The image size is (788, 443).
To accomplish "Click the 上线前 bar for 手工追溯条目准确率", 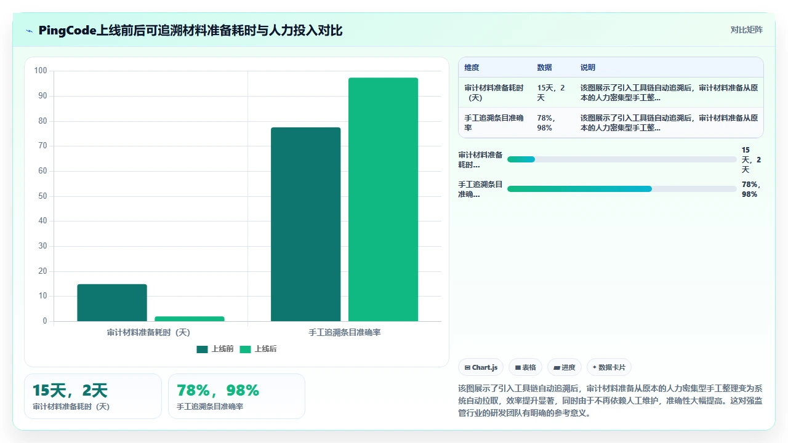I will [305, 224].
